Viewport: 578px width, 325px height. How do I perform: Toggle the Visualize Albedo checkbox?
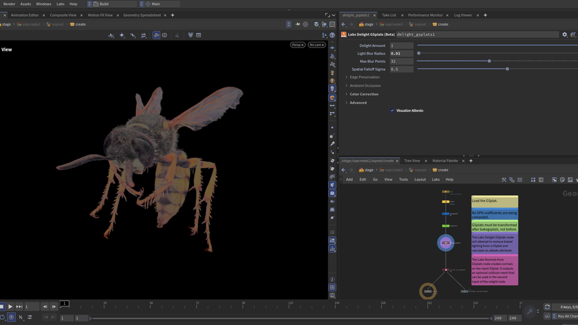[392, 110]
